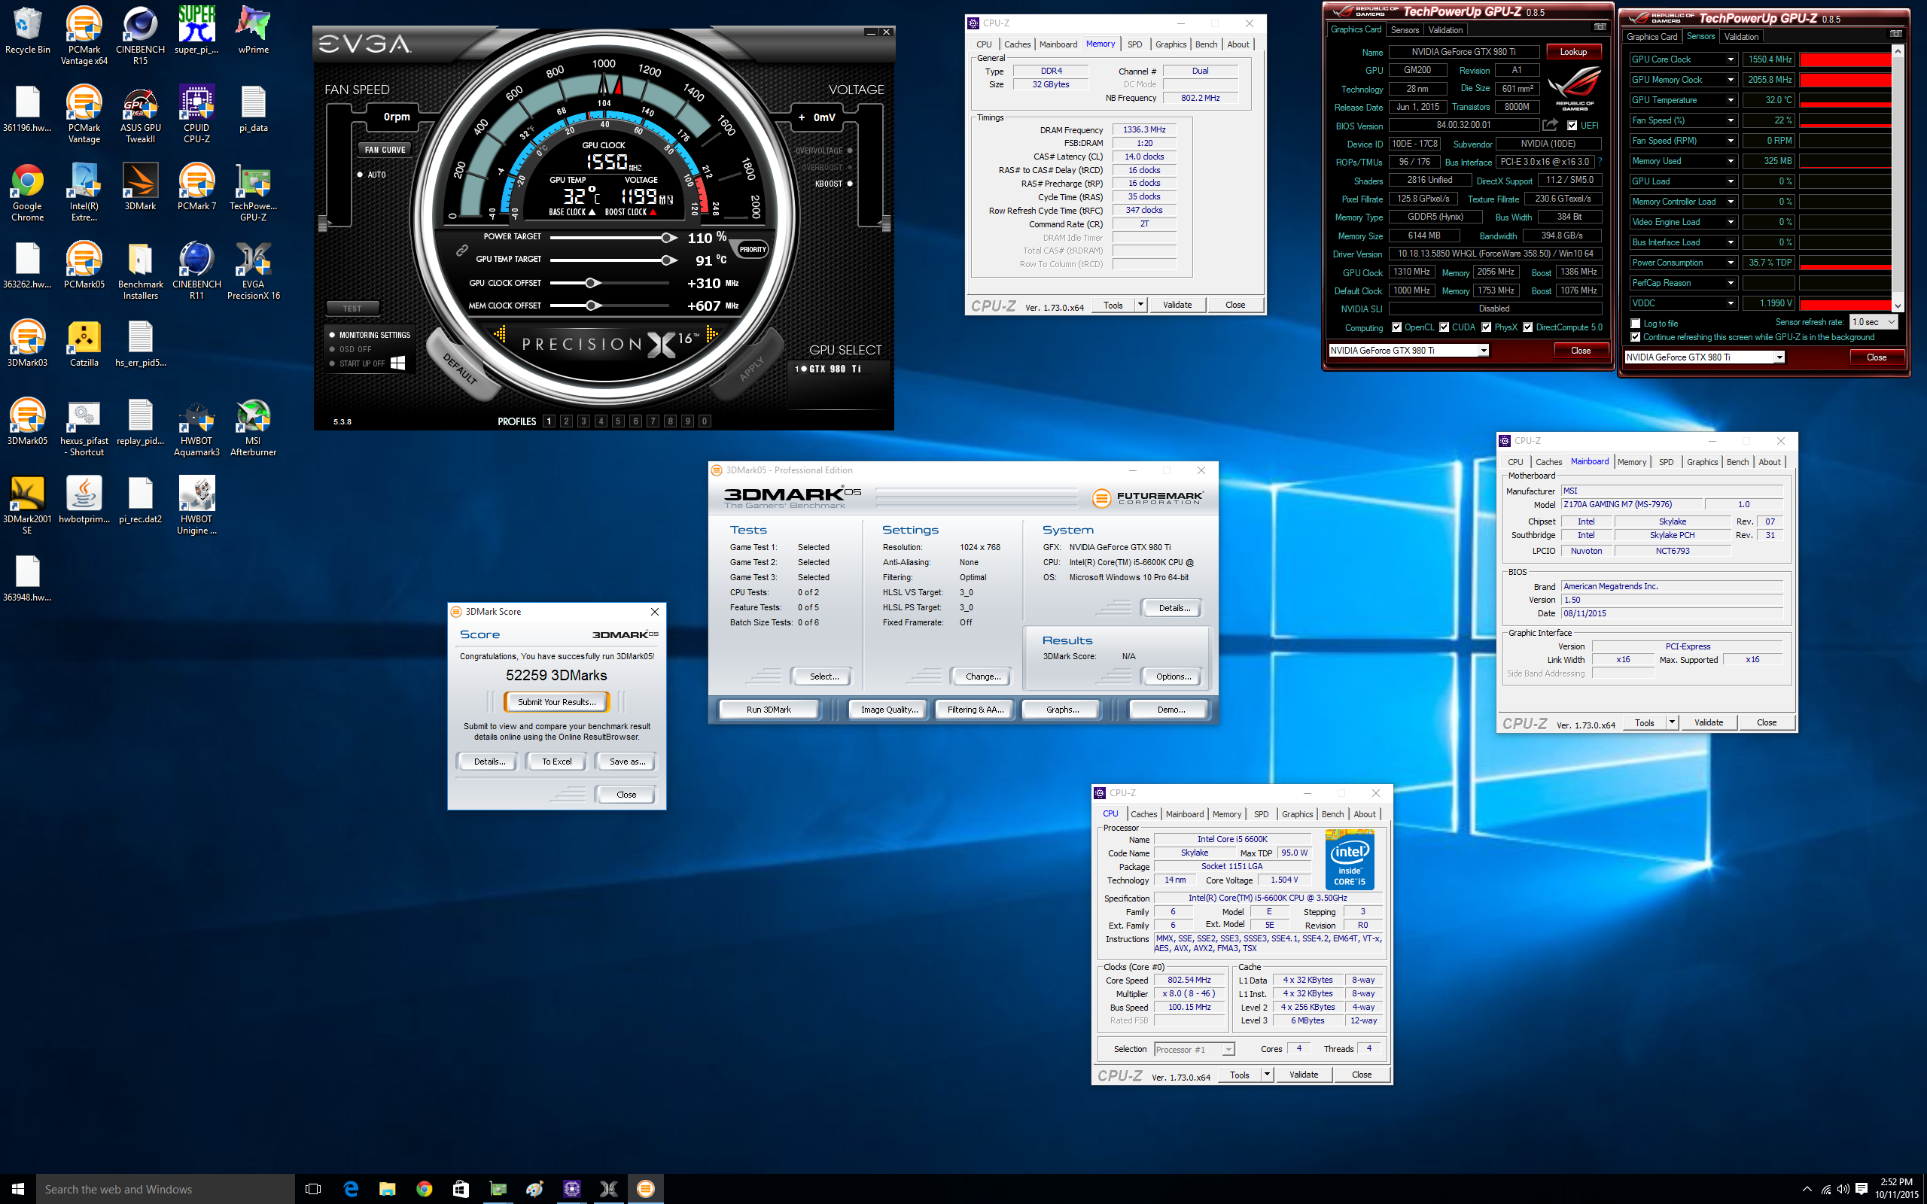Open Benchmark Installers folder icon
1927x1204 pixels.
pyautogui.click(x=140, y=271)
